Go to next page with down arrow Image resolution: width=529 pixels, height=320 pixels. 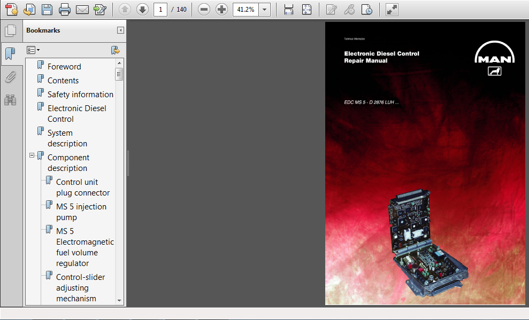tap(142, 10)
